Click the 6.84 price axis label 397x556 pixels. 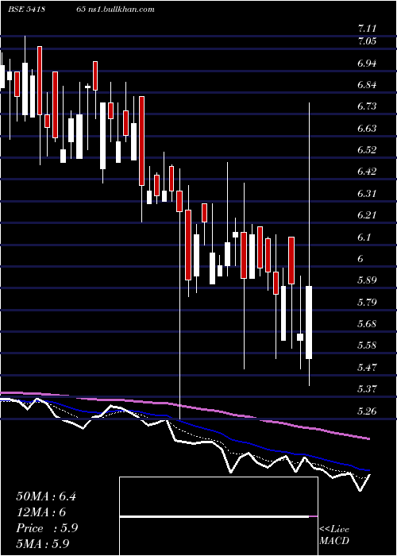click(x=368, y=85)
